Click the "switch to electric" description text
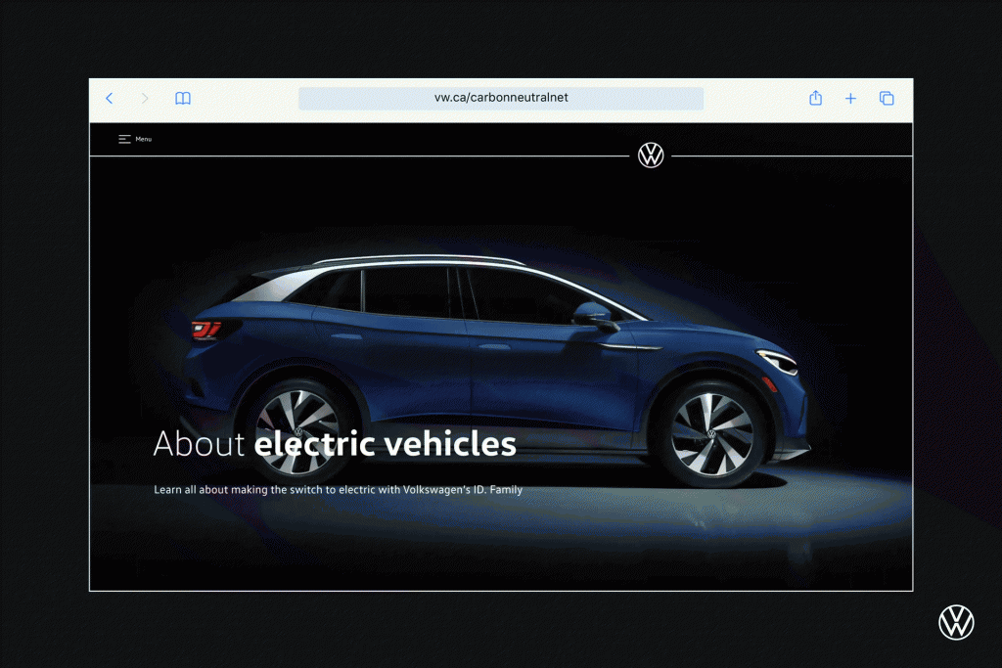The width and height of the screenshot is (1002, 668). [x=338, y=489]
